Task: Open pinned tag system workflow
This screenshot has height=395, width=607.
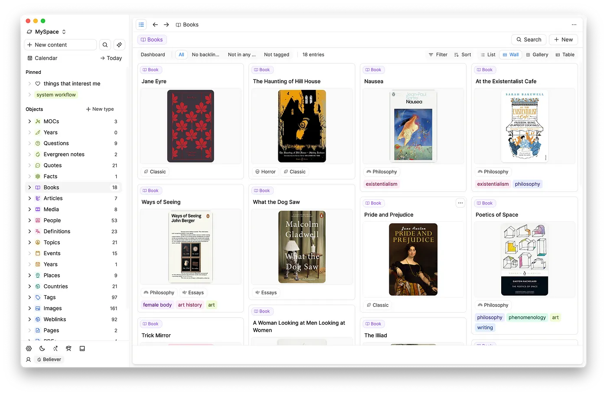Action: pos(56,95)
